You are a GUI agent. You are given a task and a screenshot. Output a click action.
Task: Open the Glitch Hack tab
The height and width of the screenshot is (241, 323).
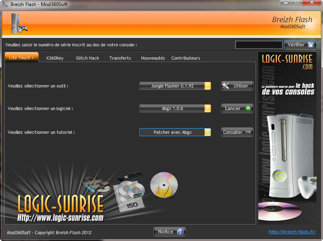(87, 58)
